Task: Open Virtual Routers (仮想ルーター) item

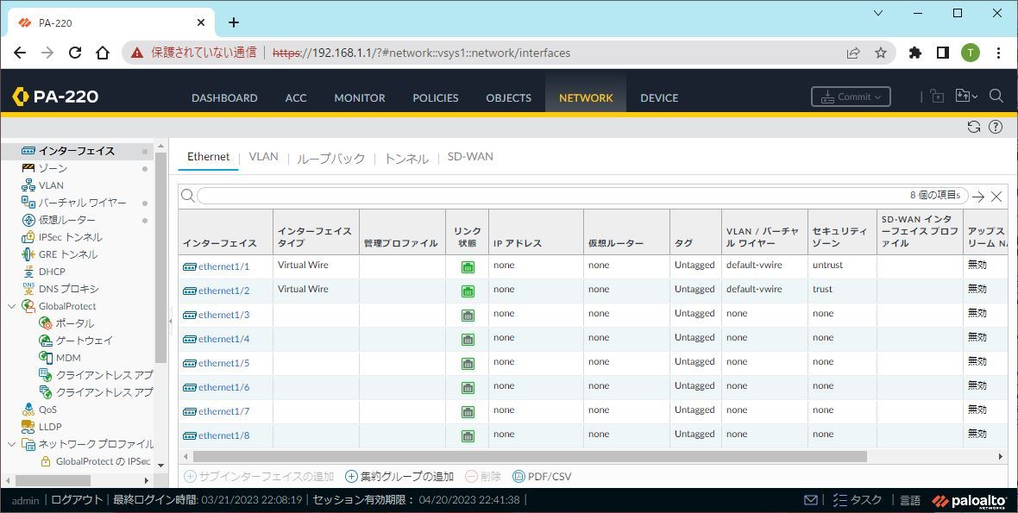Action: click(x=66, y=220)
